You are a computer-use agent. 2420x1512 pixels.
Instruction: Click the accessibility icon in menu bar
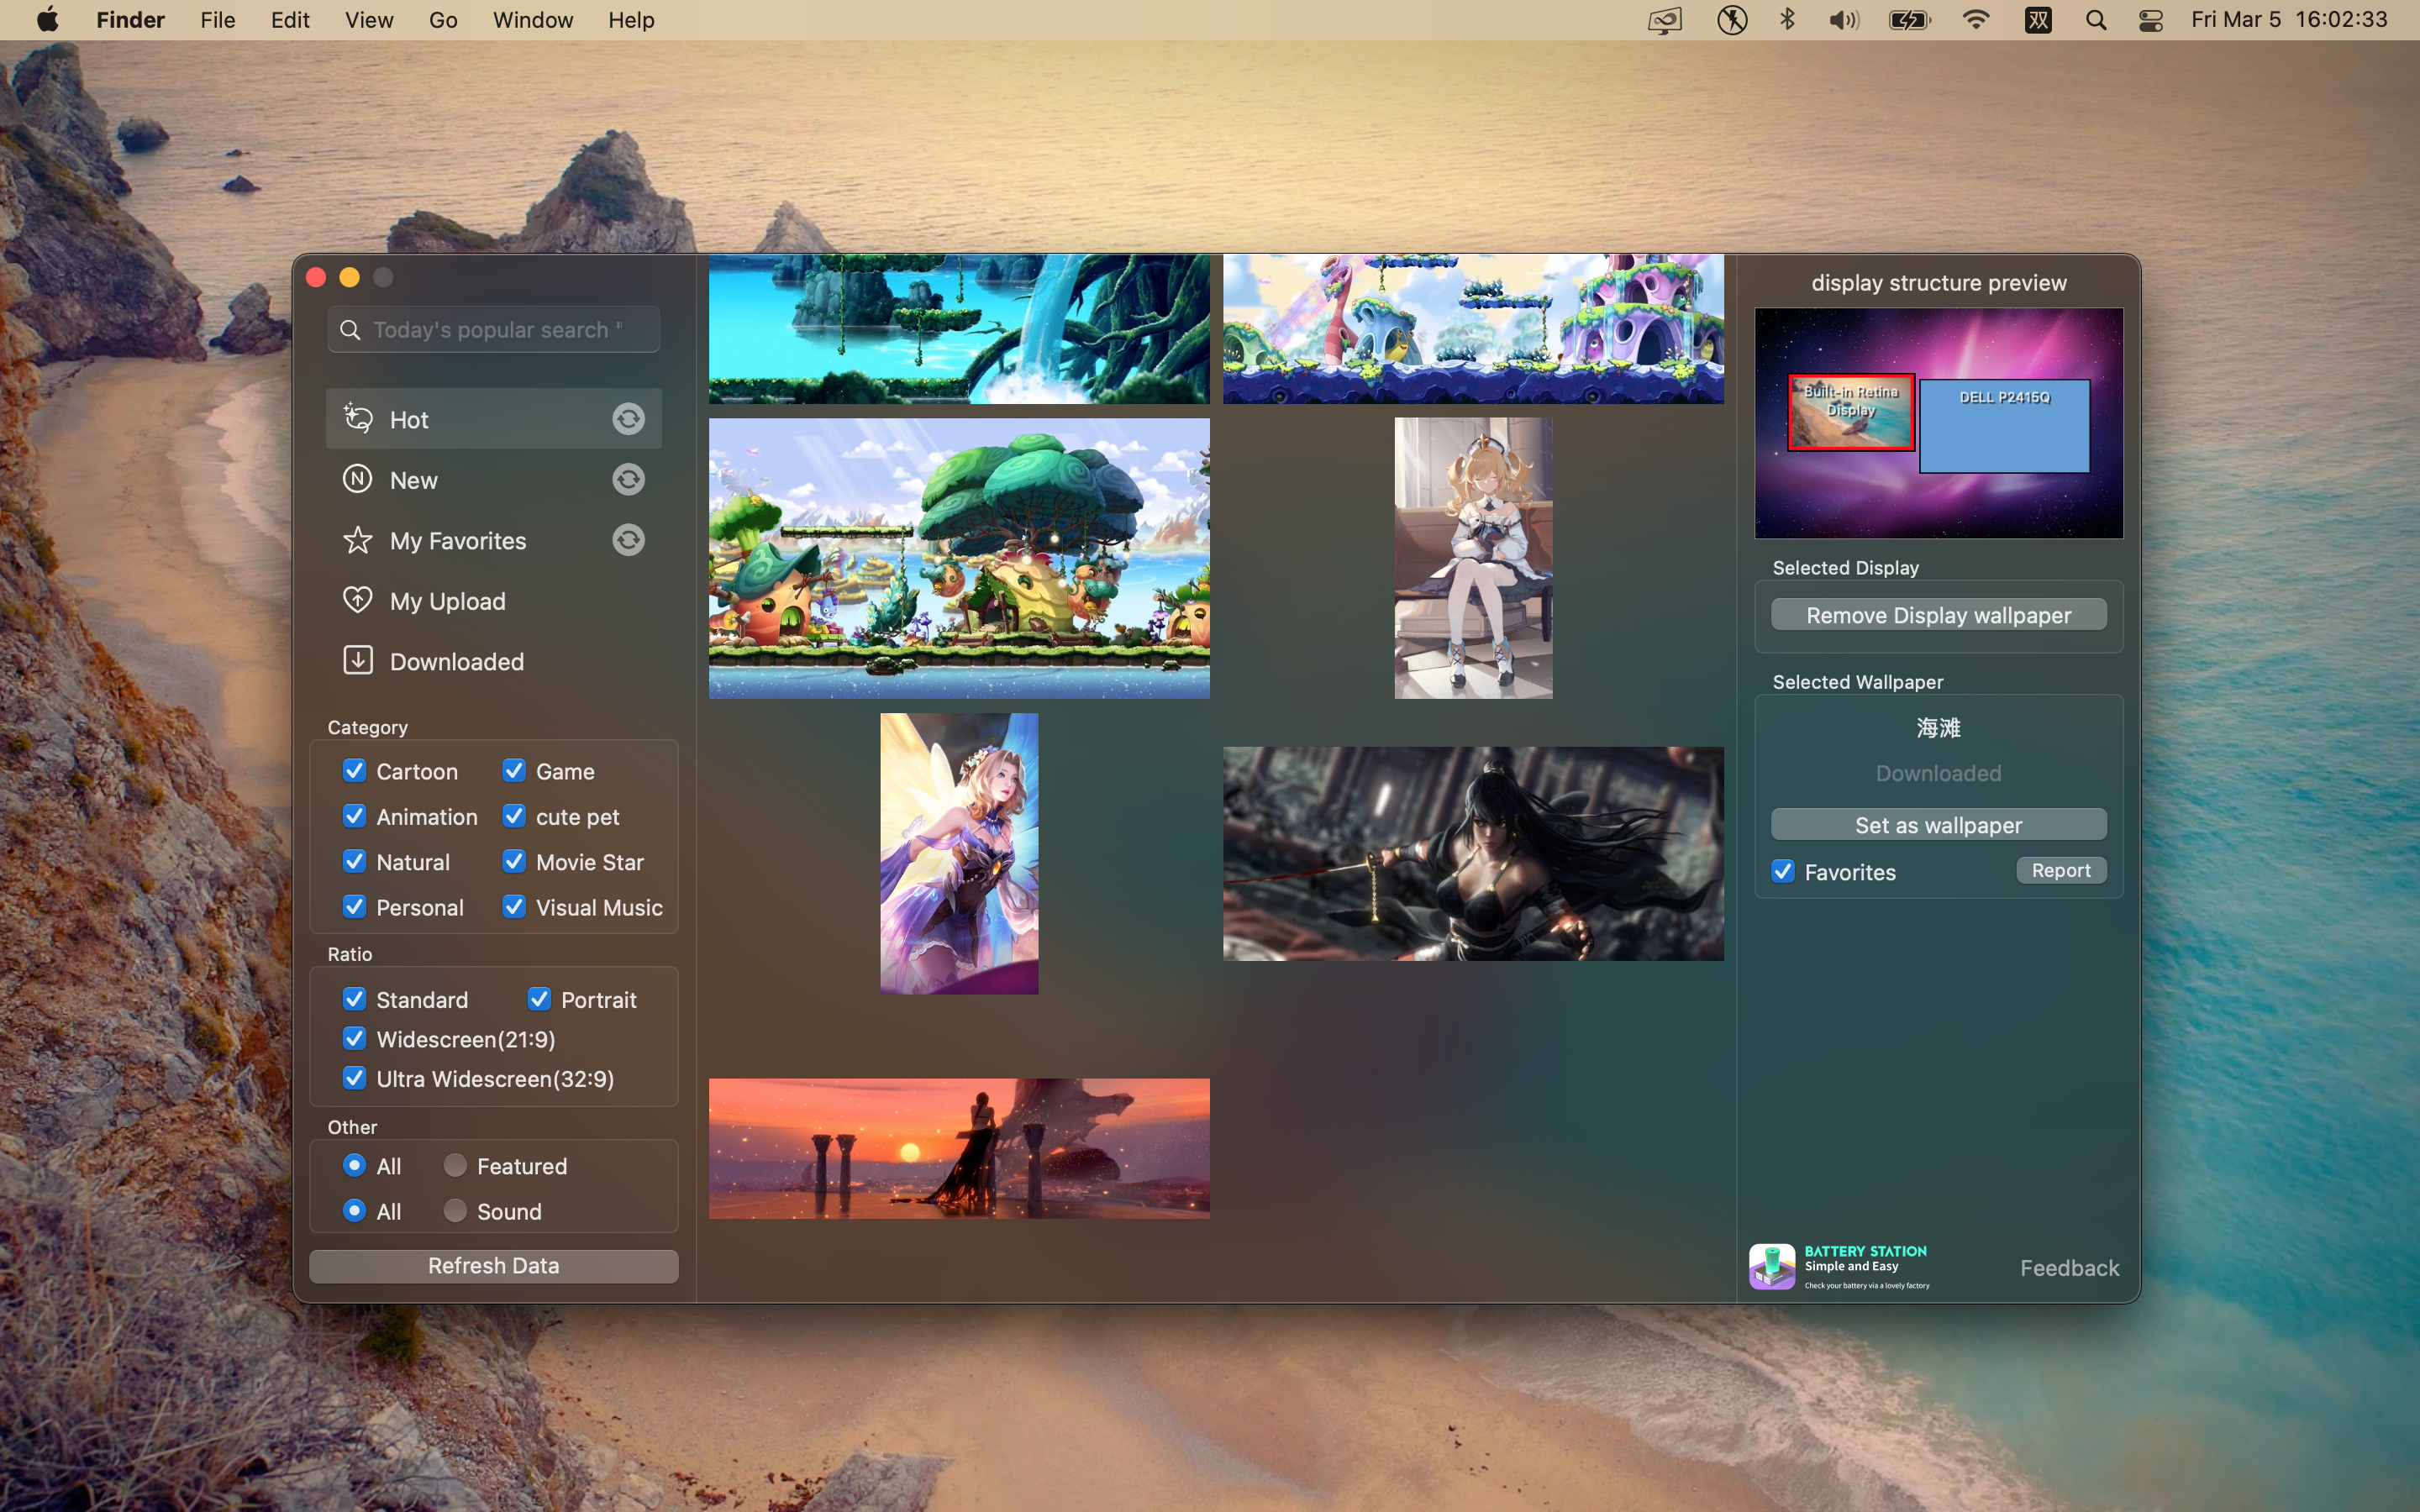(1732, 20)
